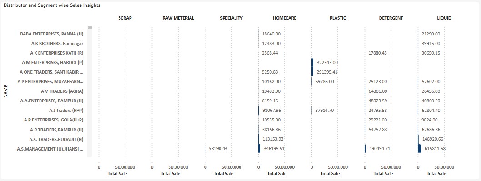Select distributor A V TRADERS (AGRA)
Image resolution: width=481 pixels, height=181 pixels.
coord(62,91)
